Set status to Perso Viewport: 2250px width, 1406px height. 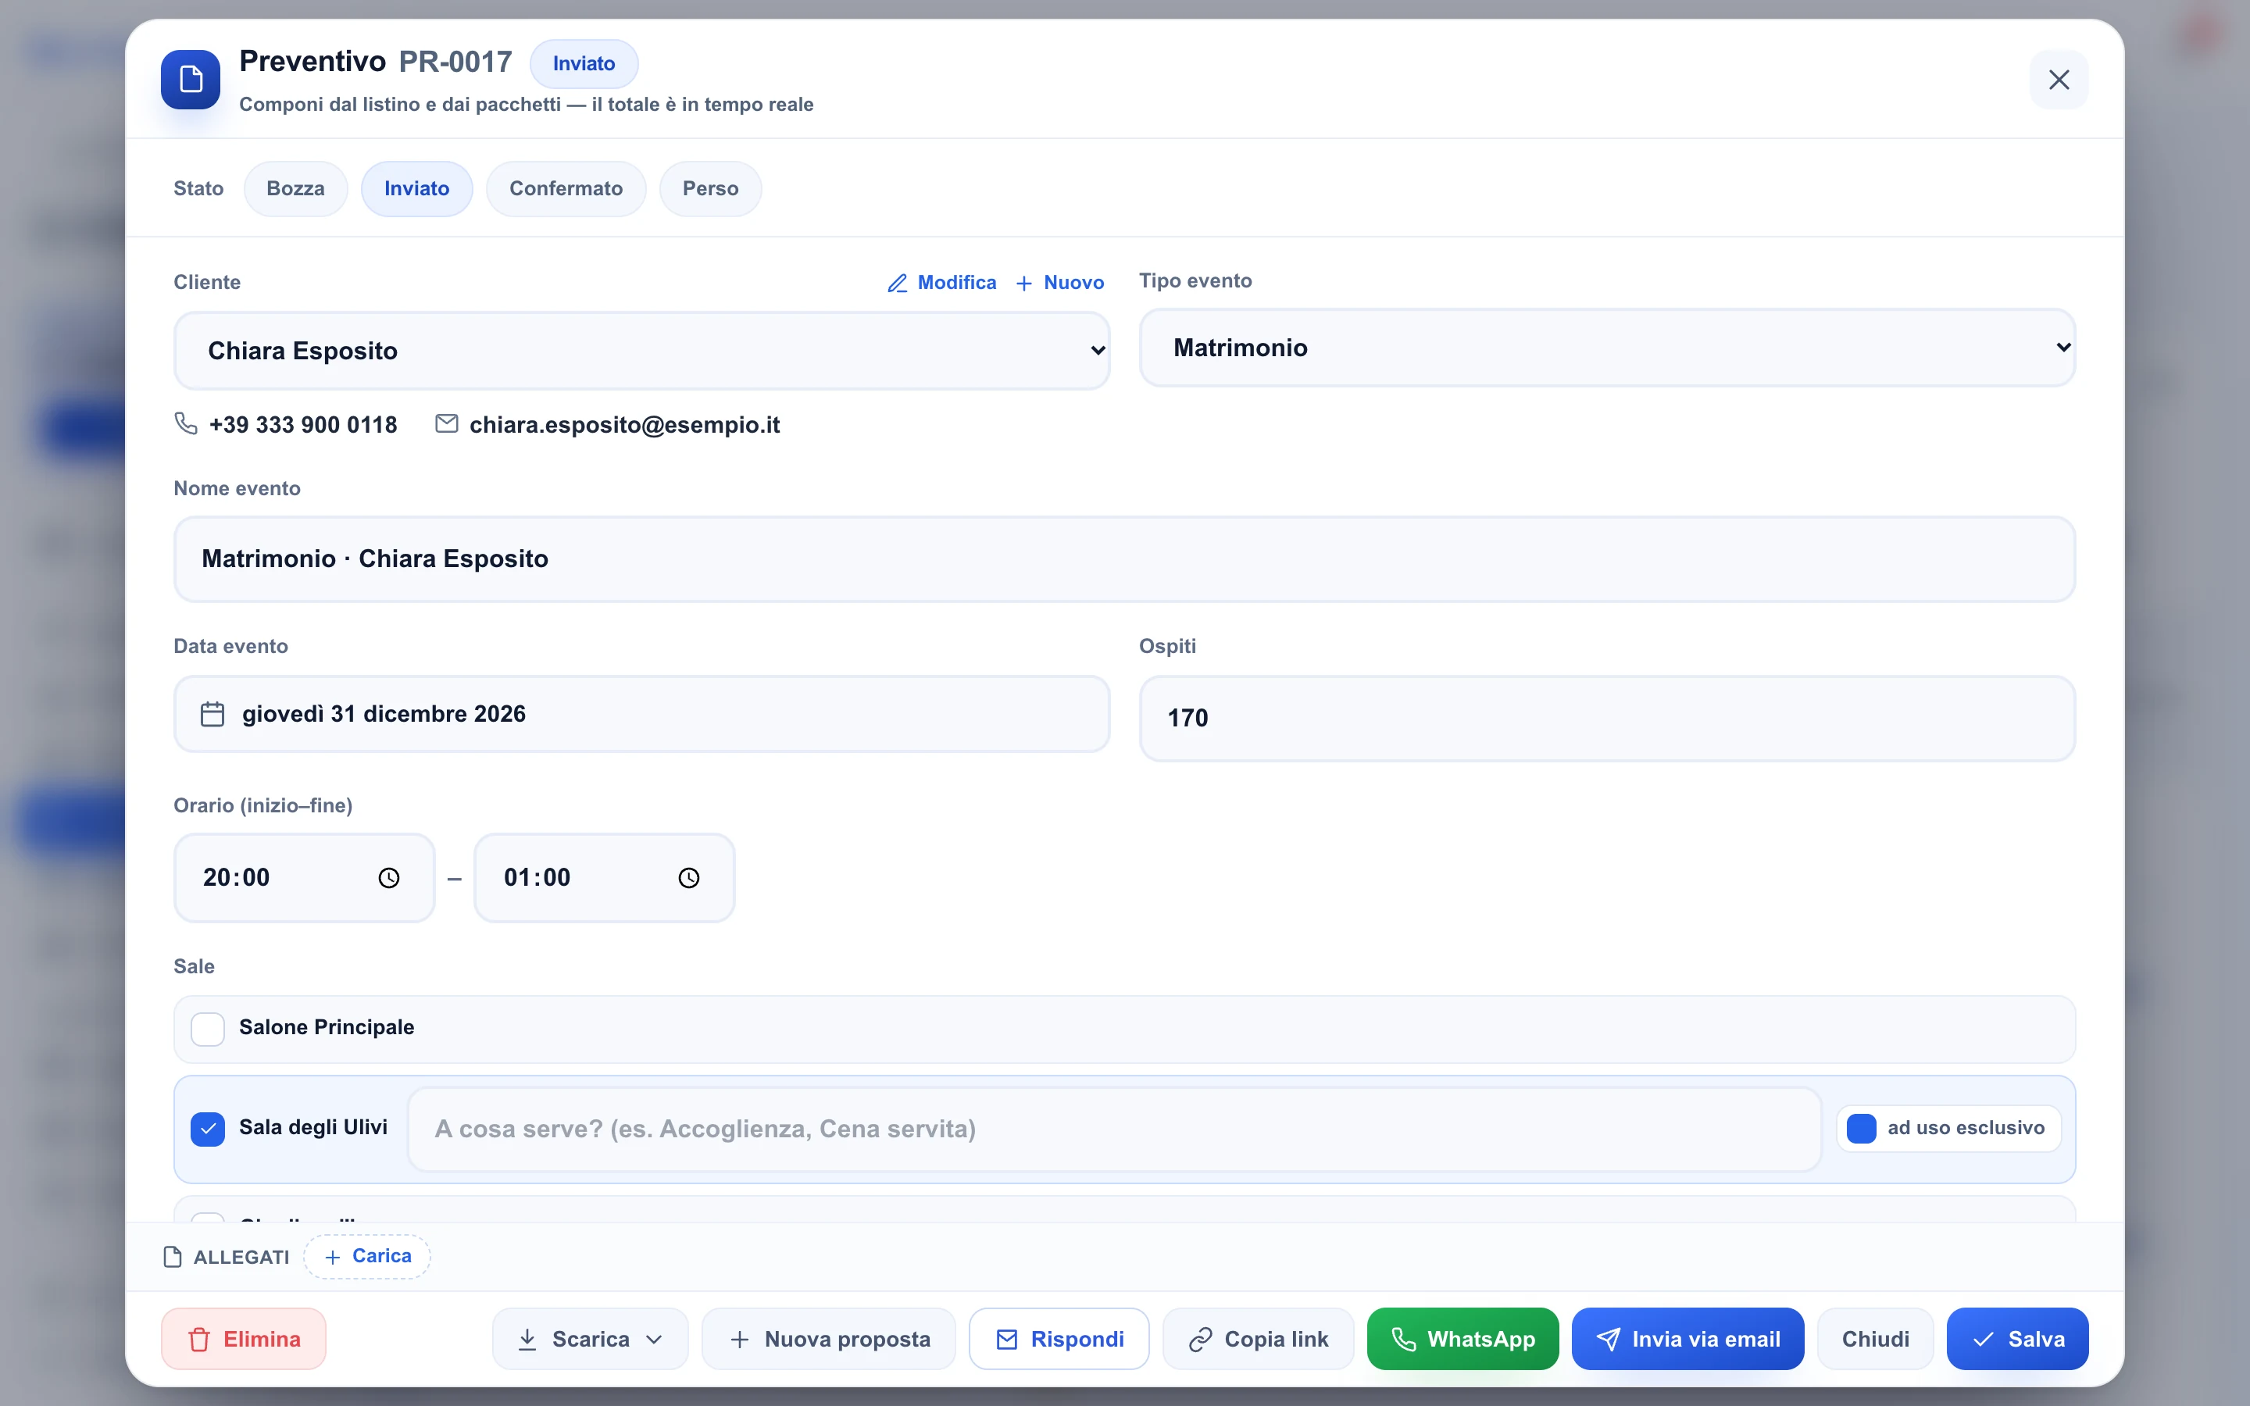(x=710, y=189)
